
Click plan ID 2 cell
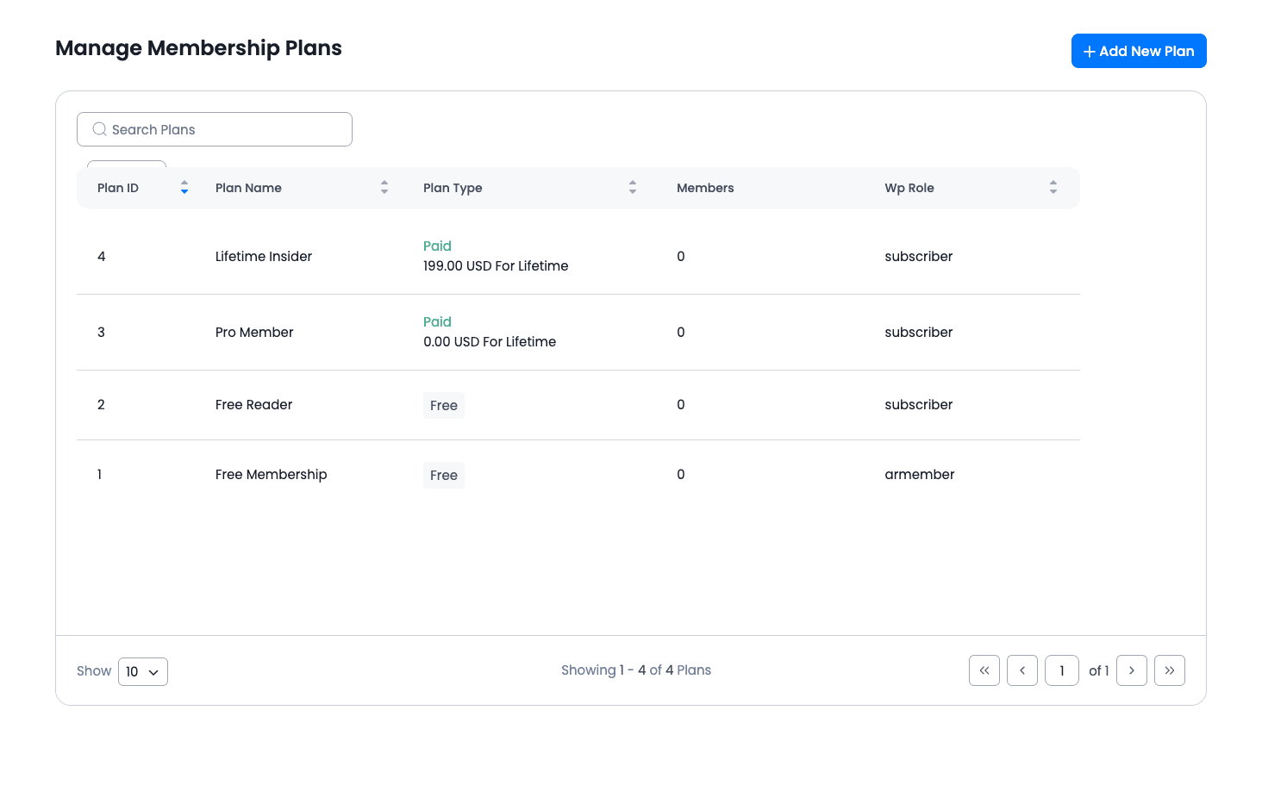[x=101, y=404]
